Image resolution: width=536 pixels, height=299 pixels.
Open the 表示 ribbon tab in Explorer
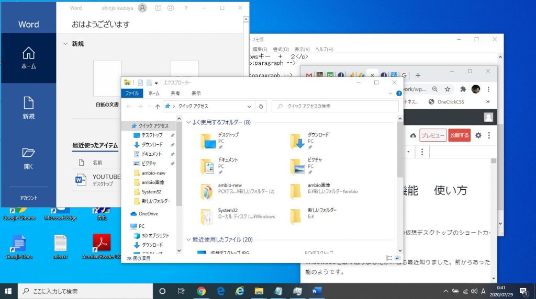pyautogui.click(x=196, y=93)
